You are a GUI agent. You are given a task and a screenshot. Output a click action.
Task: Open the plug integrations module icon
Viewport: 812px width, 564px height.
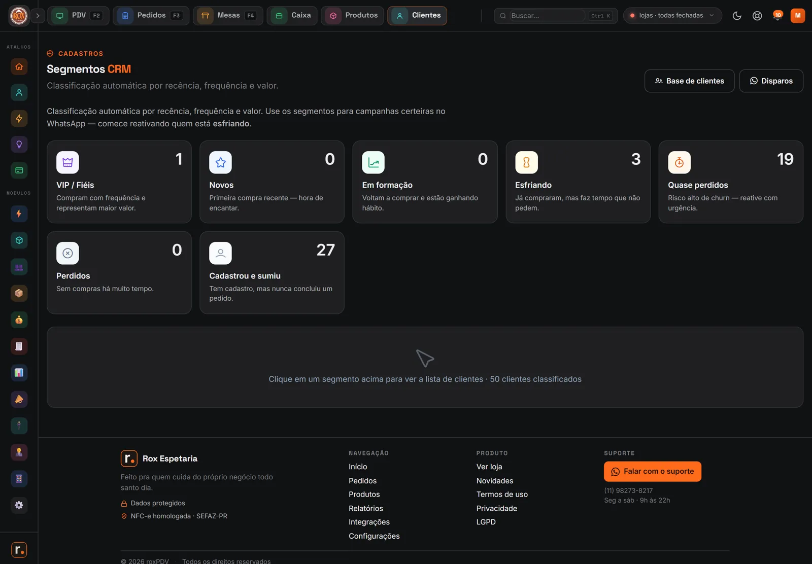tap(19, 426)
